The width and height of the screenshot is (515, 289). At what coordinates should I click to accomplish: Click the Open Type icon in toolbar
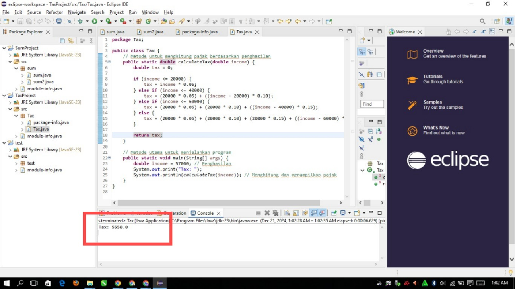(164, 21)
